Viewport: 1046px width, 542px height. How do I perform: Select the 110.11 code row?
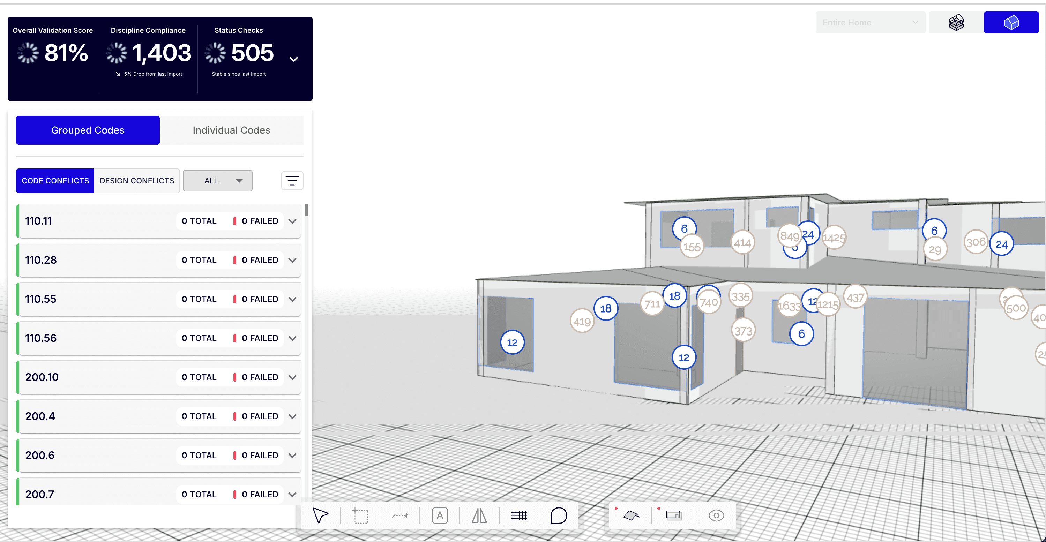point(158,221)
